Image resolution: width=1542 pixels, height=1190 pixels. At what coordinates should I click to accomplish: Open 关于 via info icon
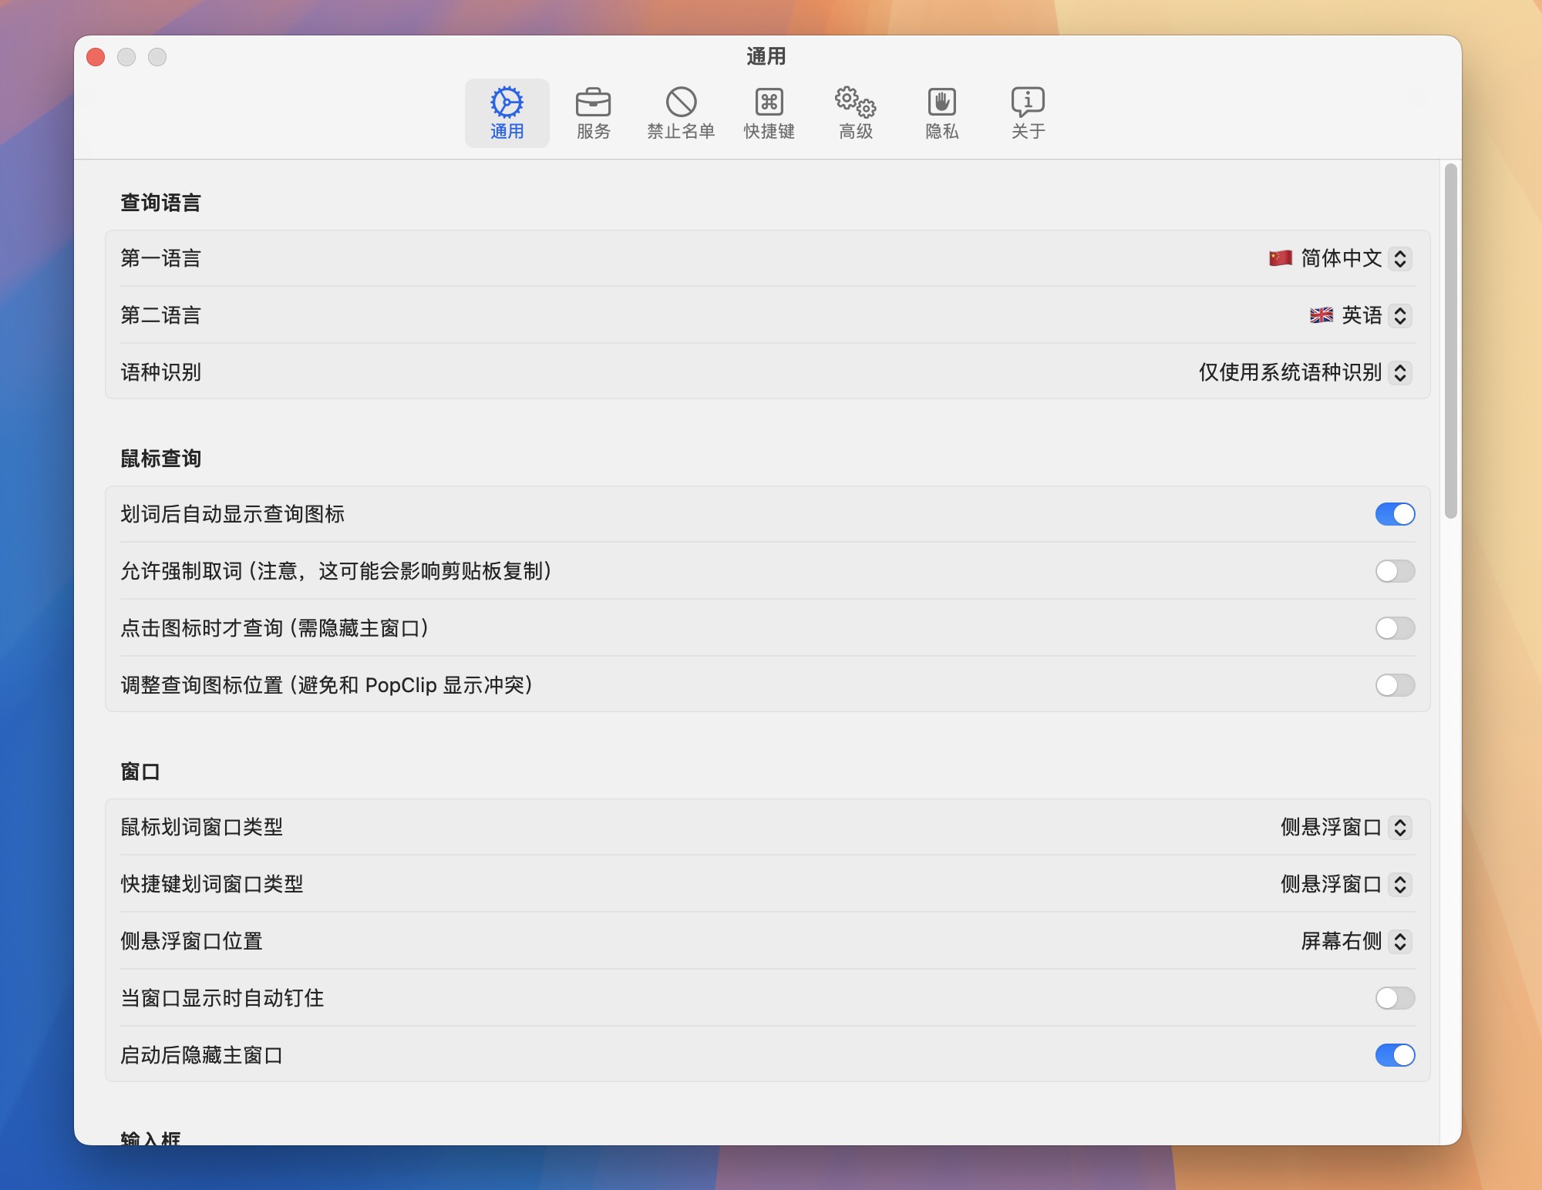(x=1028, y=112)
